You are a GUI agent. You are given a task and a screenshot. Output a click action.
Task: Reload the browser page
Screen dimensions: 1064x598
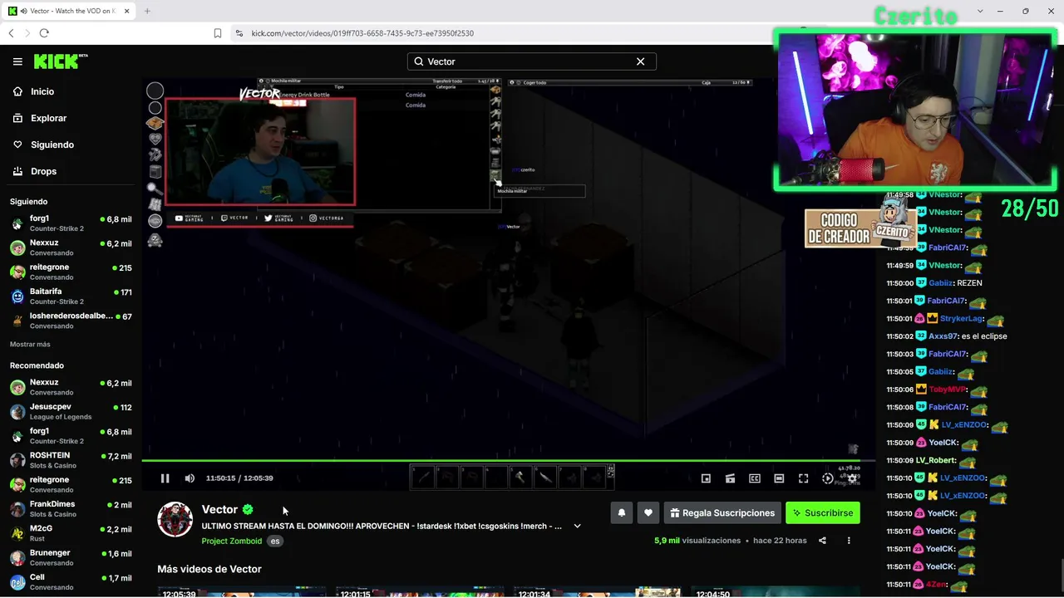tap(44, 33)
